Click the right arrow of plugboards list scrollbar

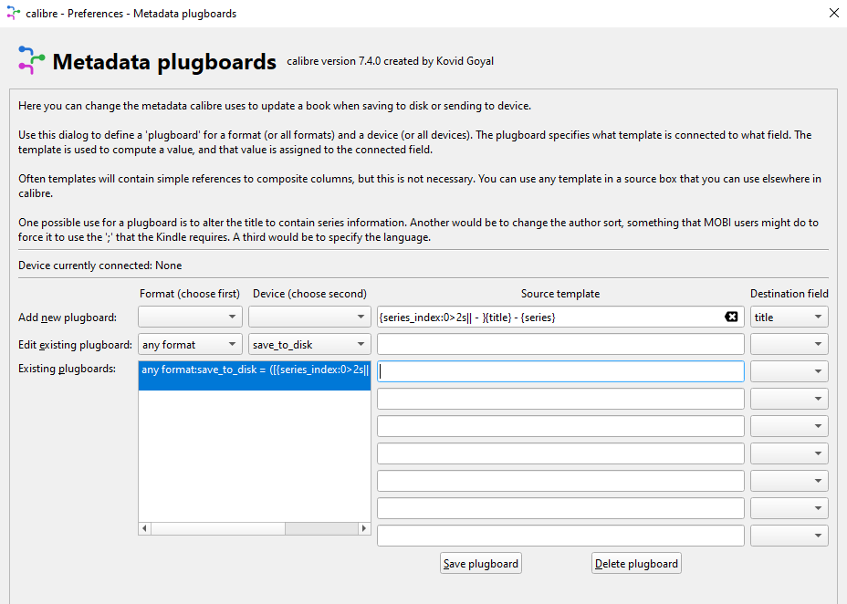pyautogui.click(x=364, y=528)
